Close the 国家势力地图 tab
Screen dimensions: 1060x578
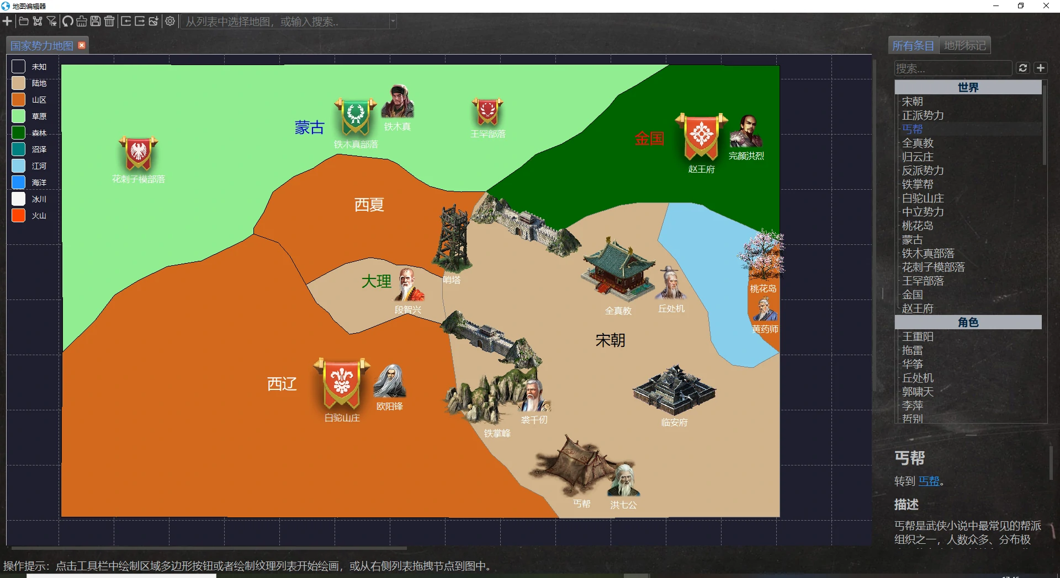pos(82,45)
